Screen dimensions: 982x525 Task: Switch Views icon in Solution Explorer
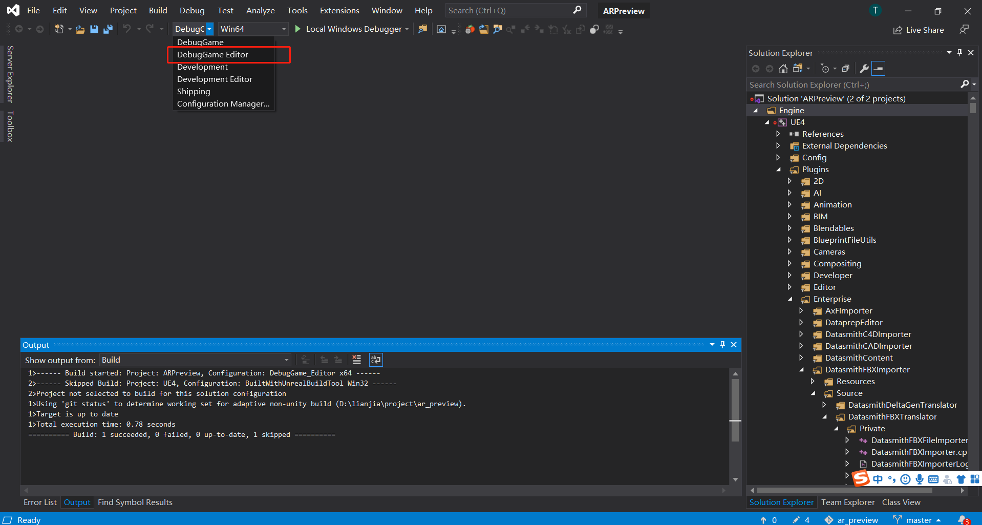(798, 68)
